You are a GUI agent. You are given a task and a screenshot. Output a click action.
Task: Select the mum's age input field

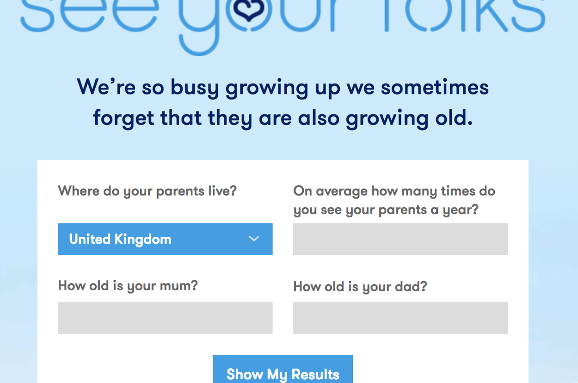point(165,318)
